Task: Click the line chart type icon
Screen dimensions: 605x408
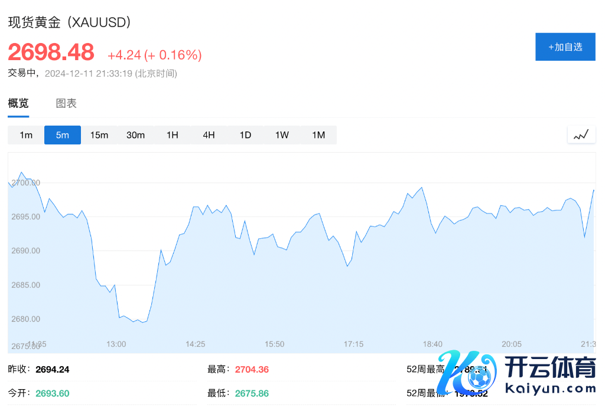Action: tap(581, 135)
